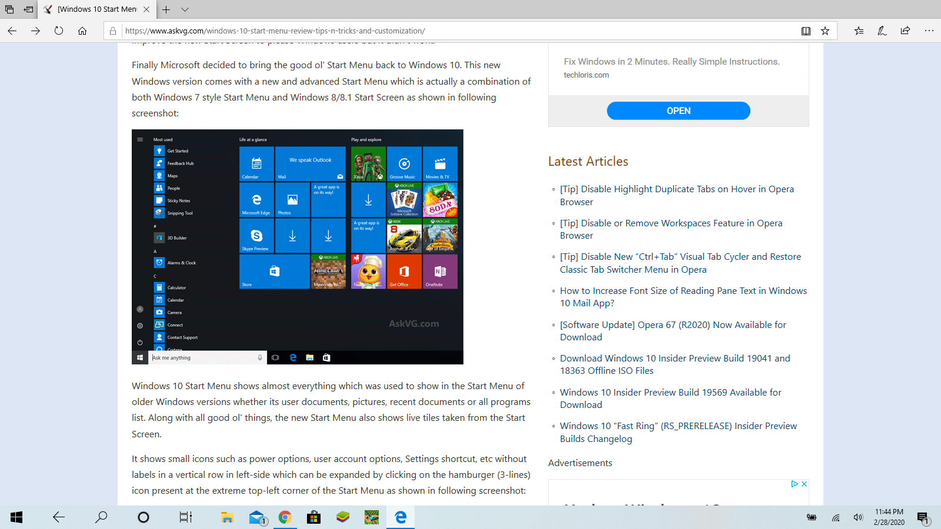This screenshot has width=941, height=529.
Task: Open a new tab
Action: pos(166,9)
